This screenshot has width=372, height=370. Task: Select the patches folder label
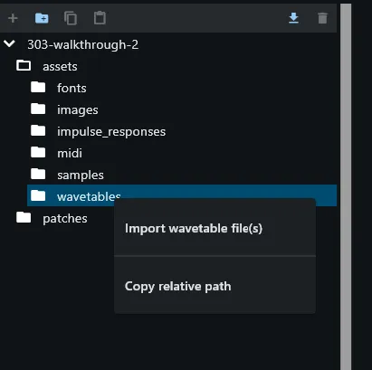coord(65,219)
